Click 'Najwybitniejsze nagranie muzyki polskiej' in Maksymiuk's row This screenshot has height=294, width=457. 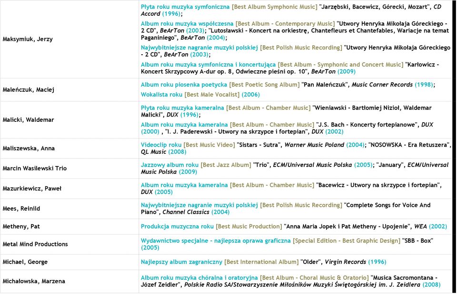[x=199, y=48]
